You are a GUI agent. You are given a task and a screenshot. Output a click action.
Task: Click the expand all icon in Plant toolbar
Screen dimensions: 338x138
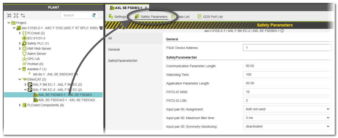point(16,15)
